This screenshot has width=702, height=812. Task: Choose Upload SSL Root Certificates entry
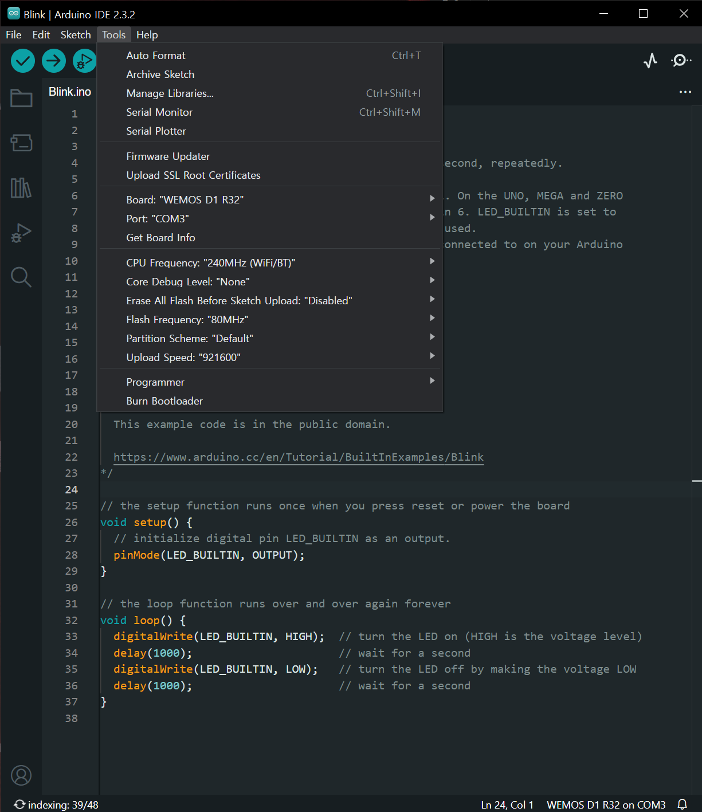[x=270, y=175]
